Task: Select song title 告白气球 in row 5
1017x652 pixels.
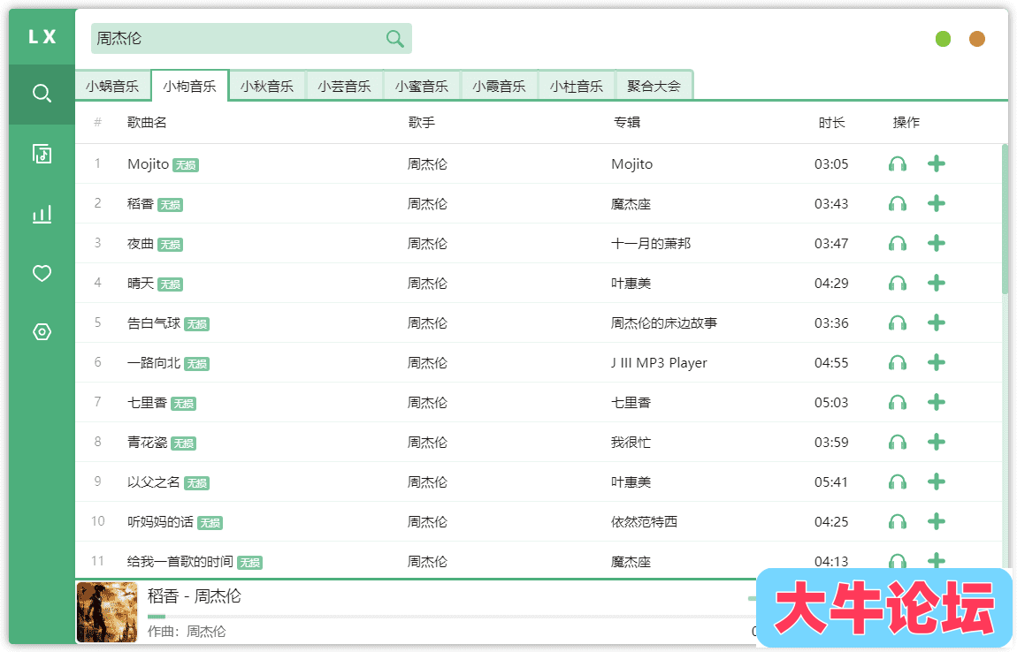Action: tap(154, 322)
